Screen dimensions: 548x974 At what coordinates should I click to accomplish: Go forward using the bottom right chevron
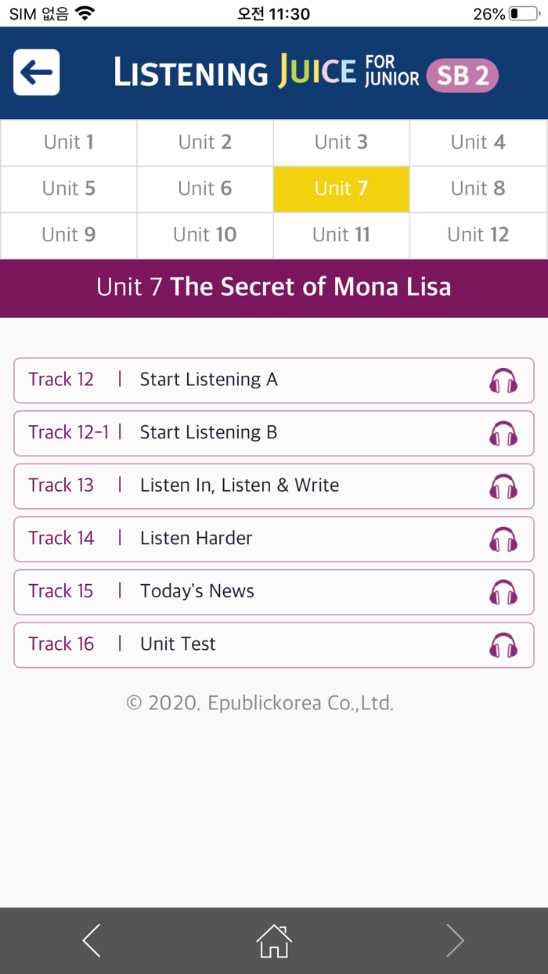(x=456, y=942)
